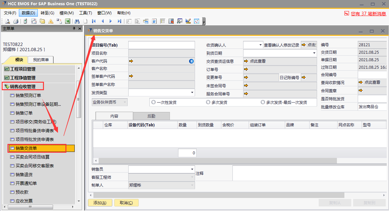Image resolution: width=389 pixels, height=211 pixels.
Task: Click the print preview toolbar icon
Action: 7,21
